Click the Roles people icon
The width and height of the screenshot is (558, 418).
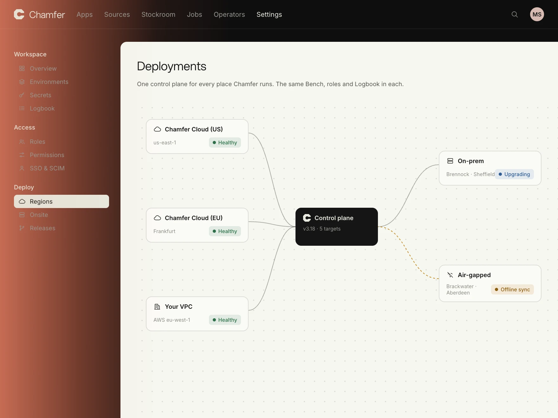click(22, 142)
